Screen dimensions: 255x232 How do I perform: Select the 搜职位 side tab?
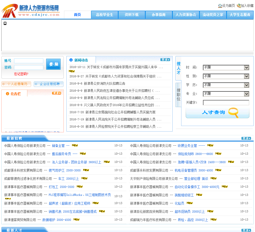point(178,95)
